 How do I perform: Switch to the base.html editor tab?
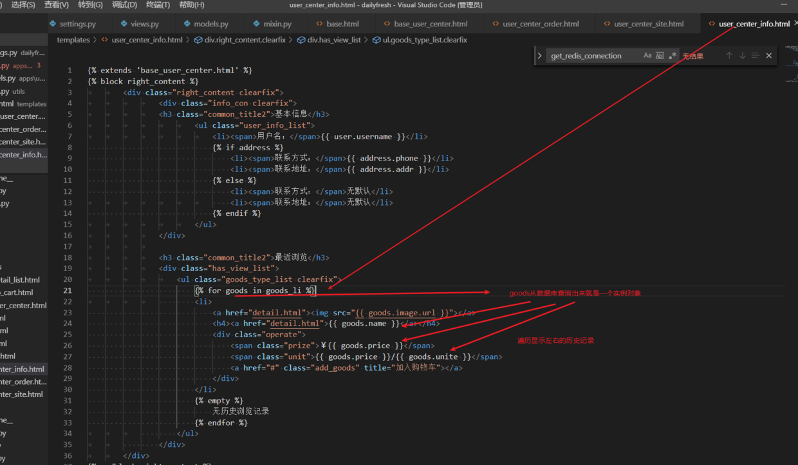pos(342,24)
